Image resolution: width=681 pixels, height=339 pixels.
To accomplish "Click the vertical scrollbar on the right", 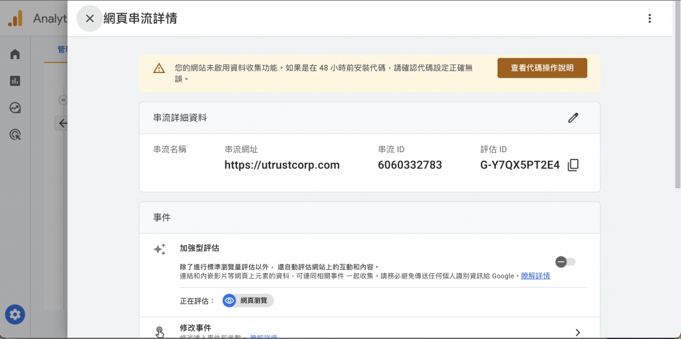I will coord(678,94).
